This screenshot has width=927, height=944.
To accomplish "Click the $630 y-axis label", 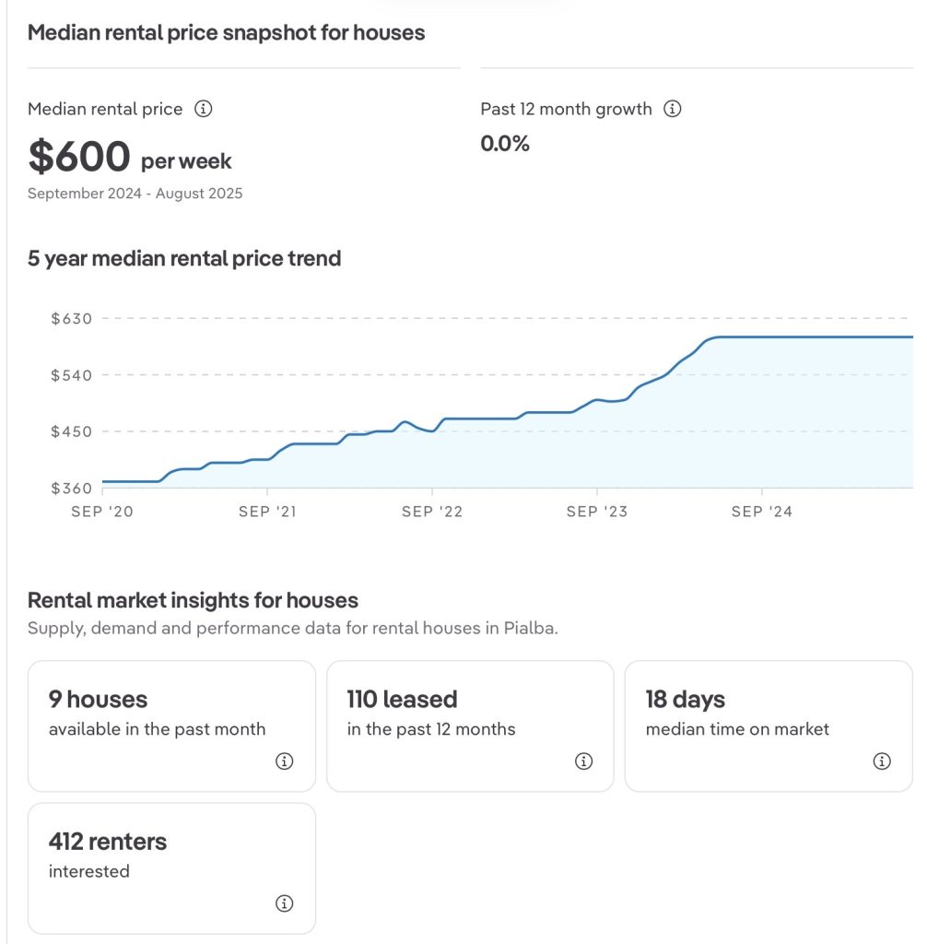I will pos(72,319).
